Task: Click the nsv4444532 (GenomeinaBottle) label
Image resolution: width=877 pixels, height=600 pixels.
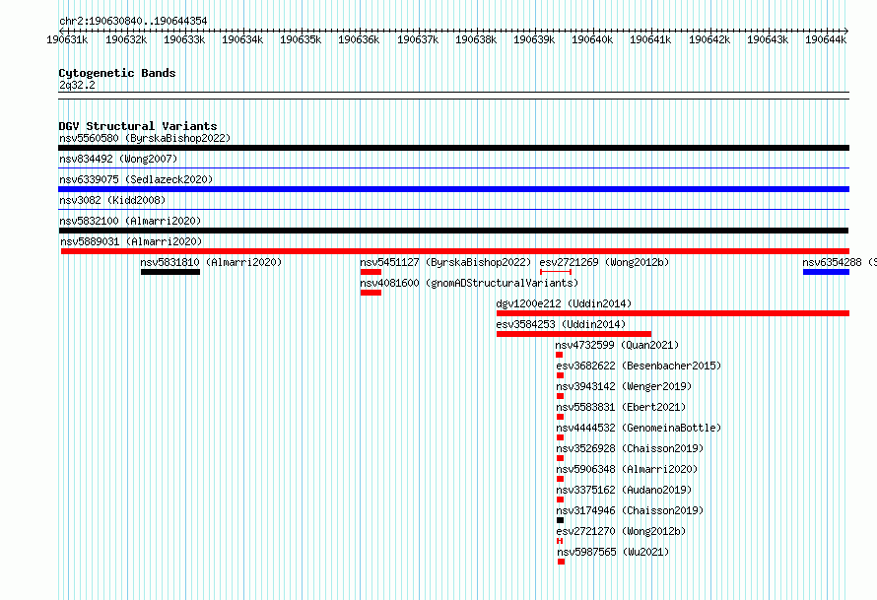Action: pyautogui.click(x=639, y=428)
